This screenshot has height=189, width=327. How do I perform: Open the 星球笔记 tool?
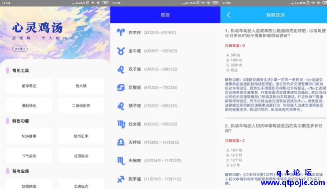[x=29, y=86]
